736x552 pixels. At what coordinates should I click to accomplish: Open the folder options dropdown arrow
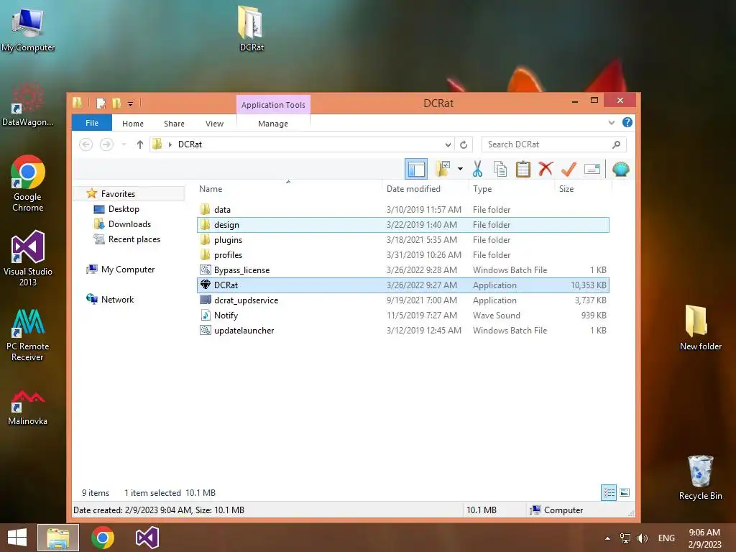point(460,169)
